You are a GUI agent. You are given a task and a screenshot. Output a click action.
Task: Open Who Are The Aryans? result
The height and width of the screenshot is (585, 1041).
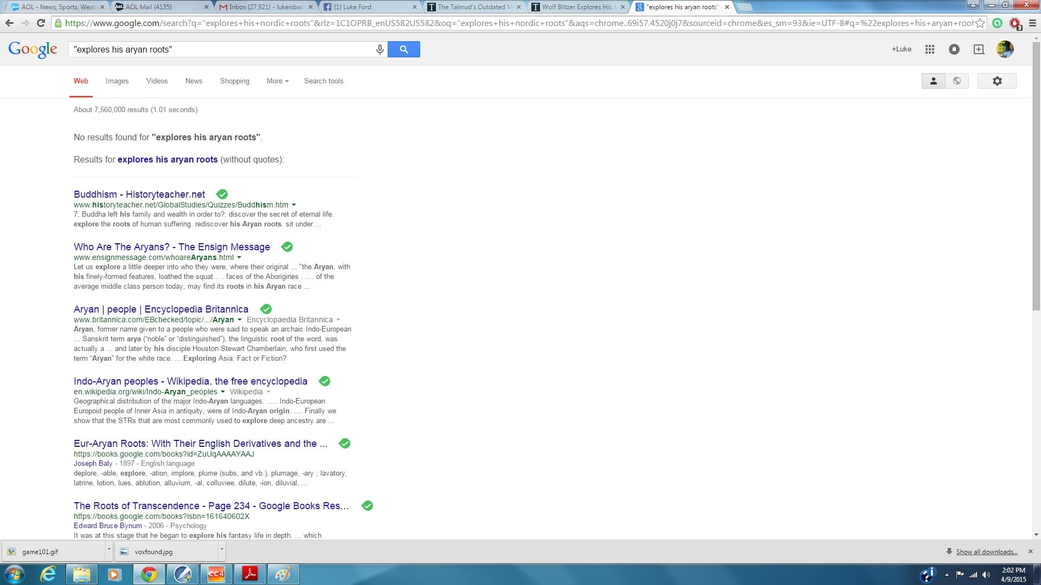coord(172,246)
